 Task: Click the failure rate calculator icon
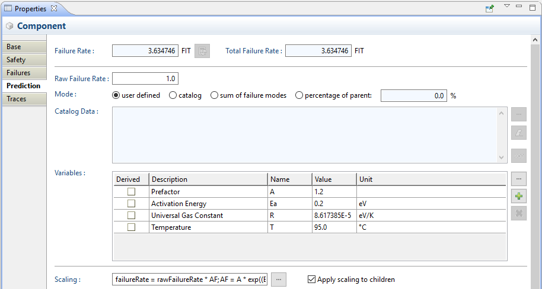point(202,51)
